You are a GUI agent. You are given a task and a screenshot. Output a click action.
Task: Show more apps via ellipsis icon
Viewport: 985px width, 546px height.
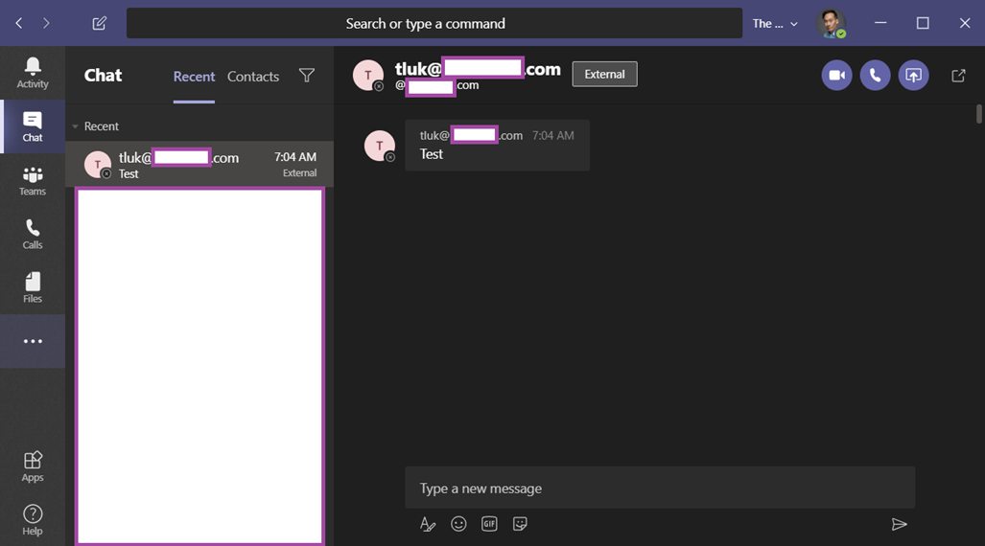coord(33,341)
